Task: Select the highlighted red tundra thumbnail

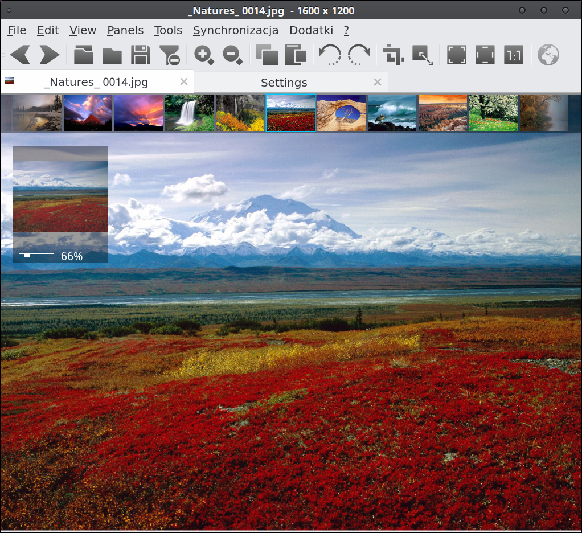Action: (290, 113)
